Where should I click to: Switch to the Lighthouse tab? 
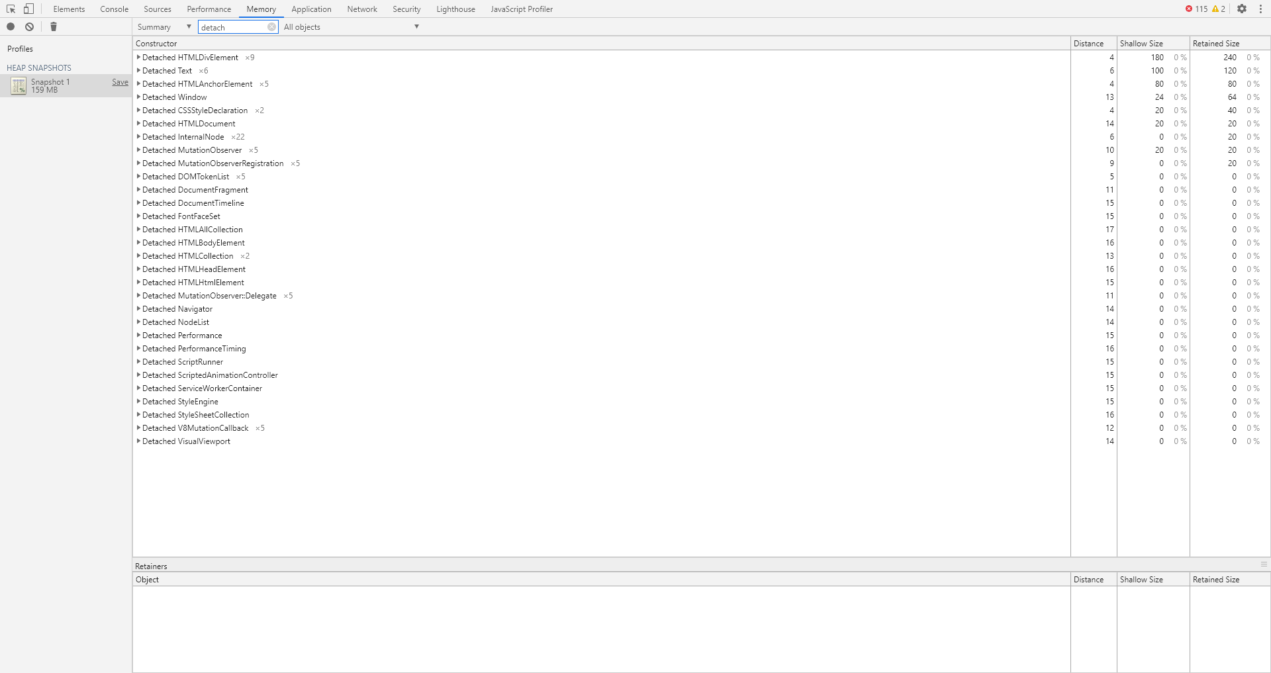456,9
